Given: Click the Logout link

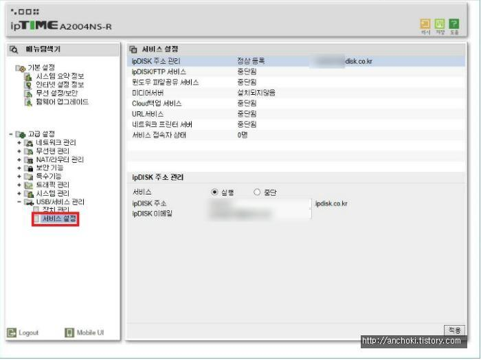Looking at the screenshot, I should 29,333.
